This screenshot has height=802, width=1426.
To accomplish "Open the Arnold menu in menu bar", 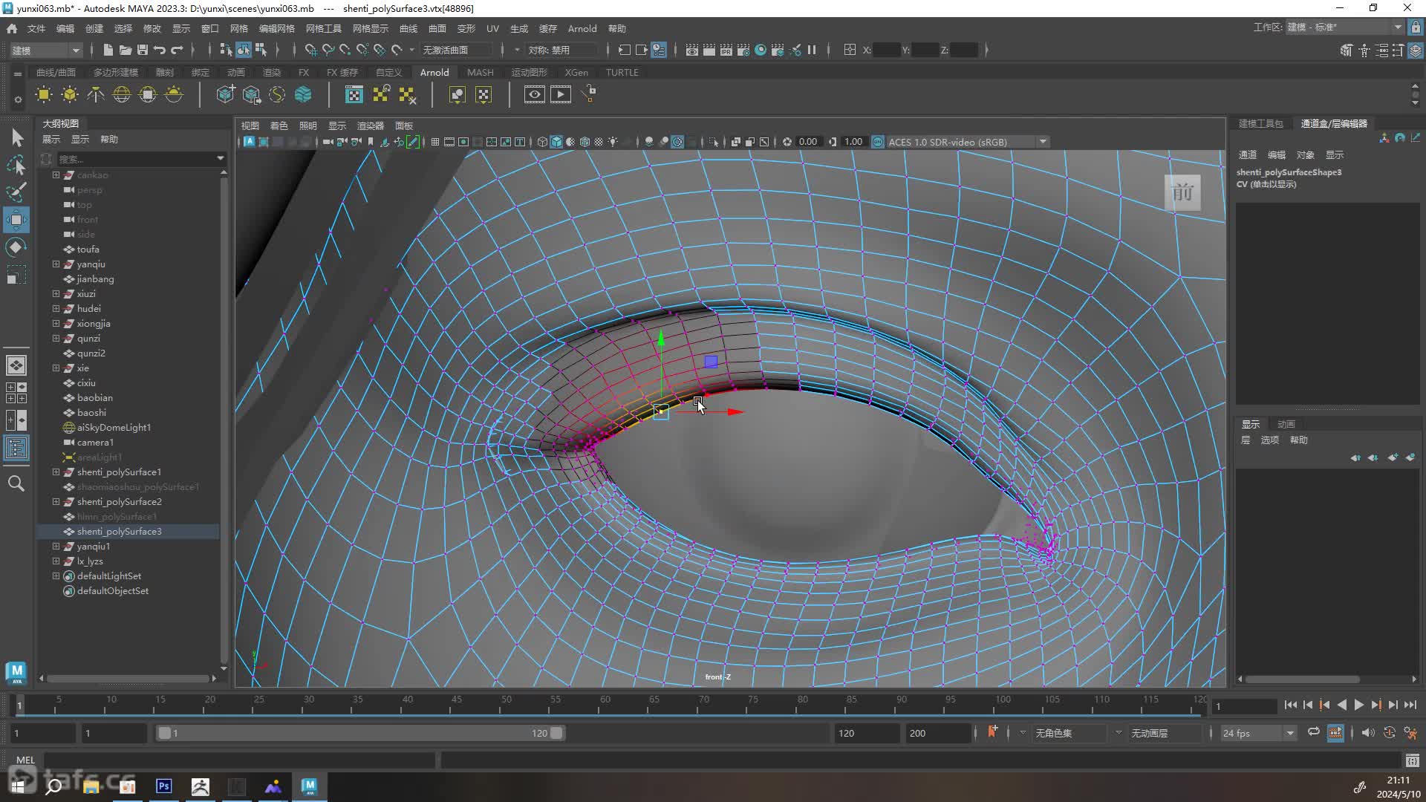I will click(x=582, y=28).
